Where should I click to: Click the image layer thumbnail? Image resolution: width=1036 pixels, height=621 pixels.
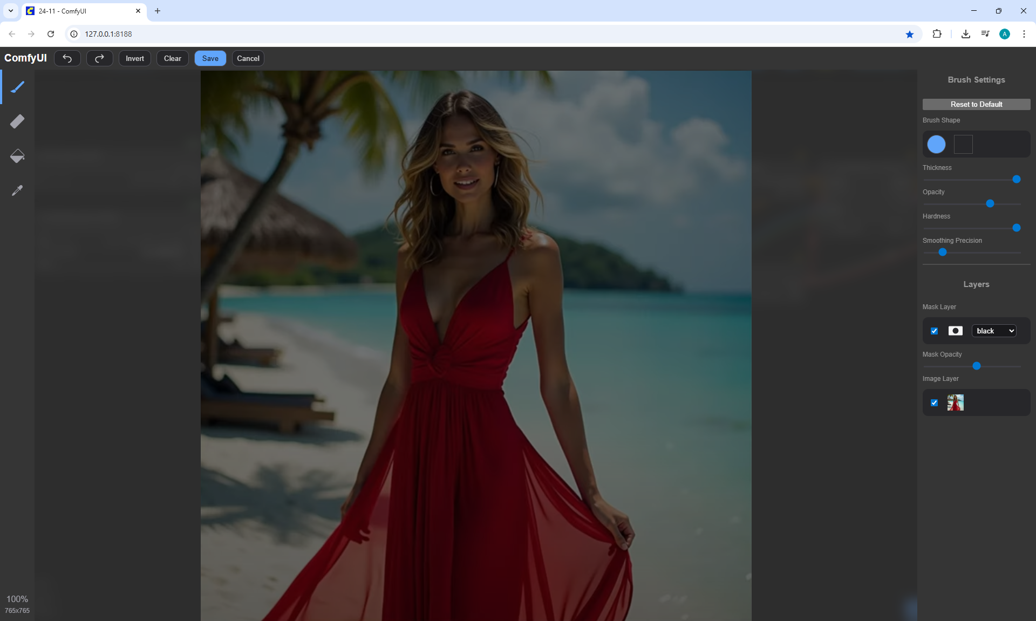[955, 402]
